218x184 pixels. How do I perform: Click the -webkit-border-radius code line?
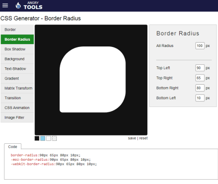(54, 164)
